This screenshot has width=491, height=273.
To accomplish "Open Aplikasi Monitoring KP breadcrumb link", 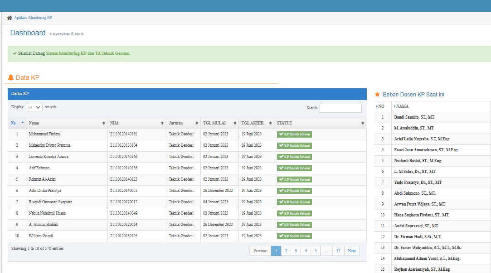I will [33, 18].
